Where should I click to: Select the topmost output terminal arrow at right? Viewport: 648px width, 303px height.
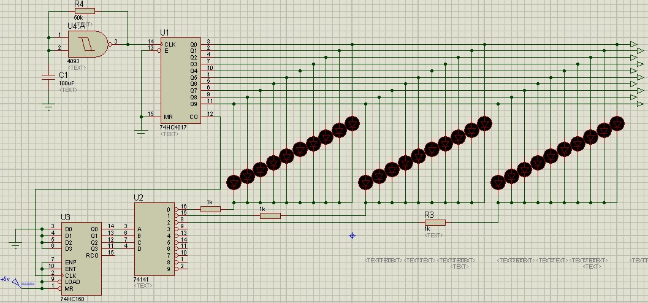(x=633, y=44)
